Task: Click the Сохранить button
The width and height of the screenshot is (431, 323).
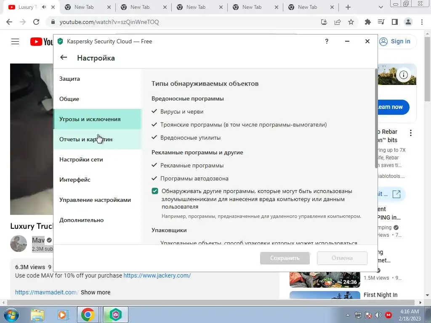Action: tap(285, 258)
